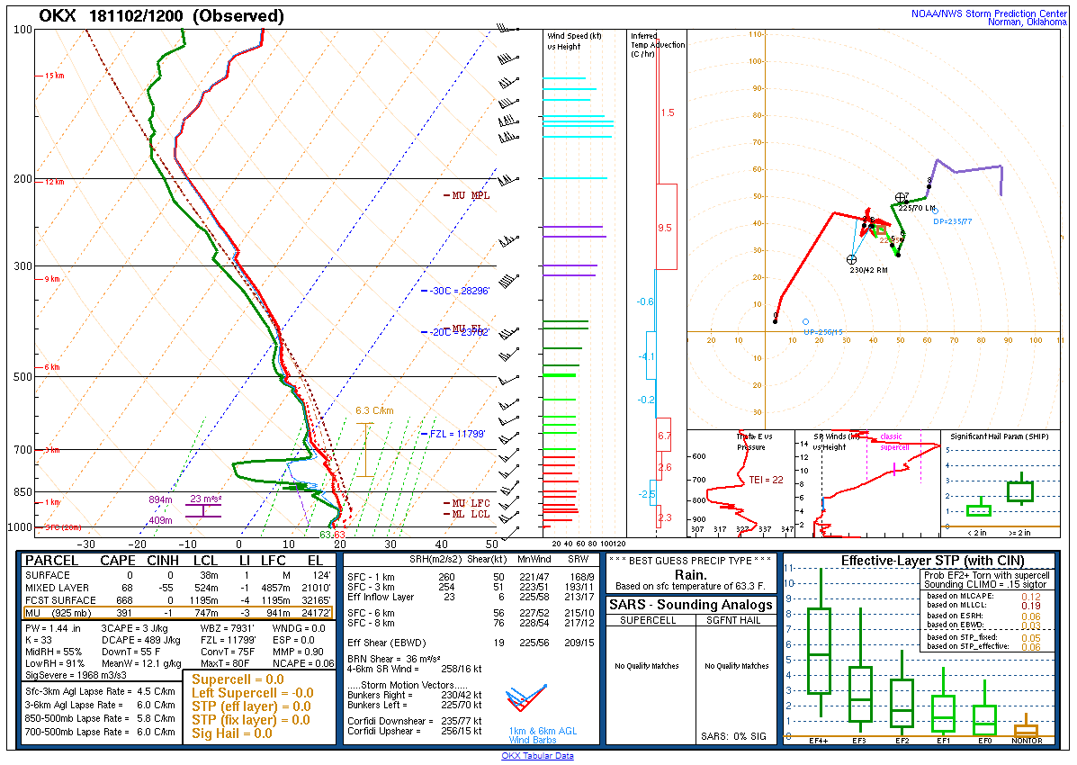Image resolution: width=1077 pixels, height=765 pixels.
Task: Click the 'PARCEL' column header
Action: point(51,560)
